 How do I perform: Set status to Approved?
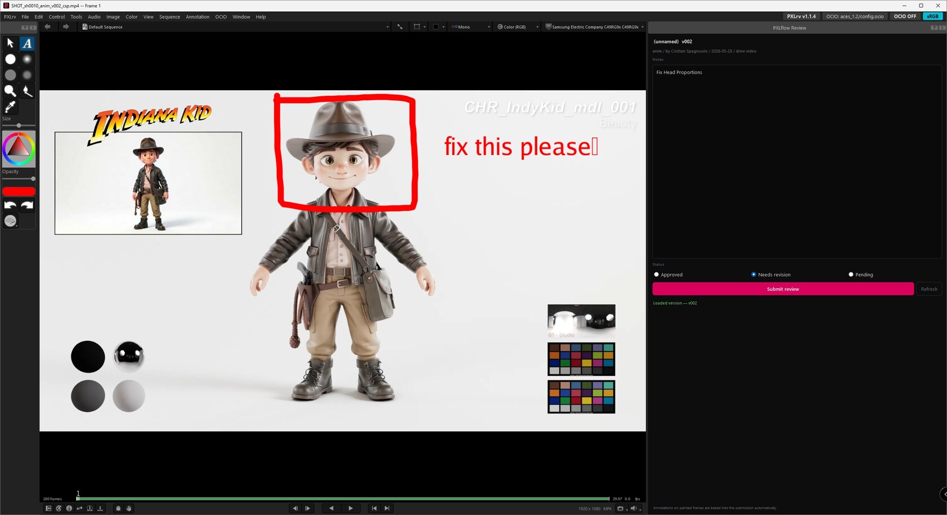[668, 274]
